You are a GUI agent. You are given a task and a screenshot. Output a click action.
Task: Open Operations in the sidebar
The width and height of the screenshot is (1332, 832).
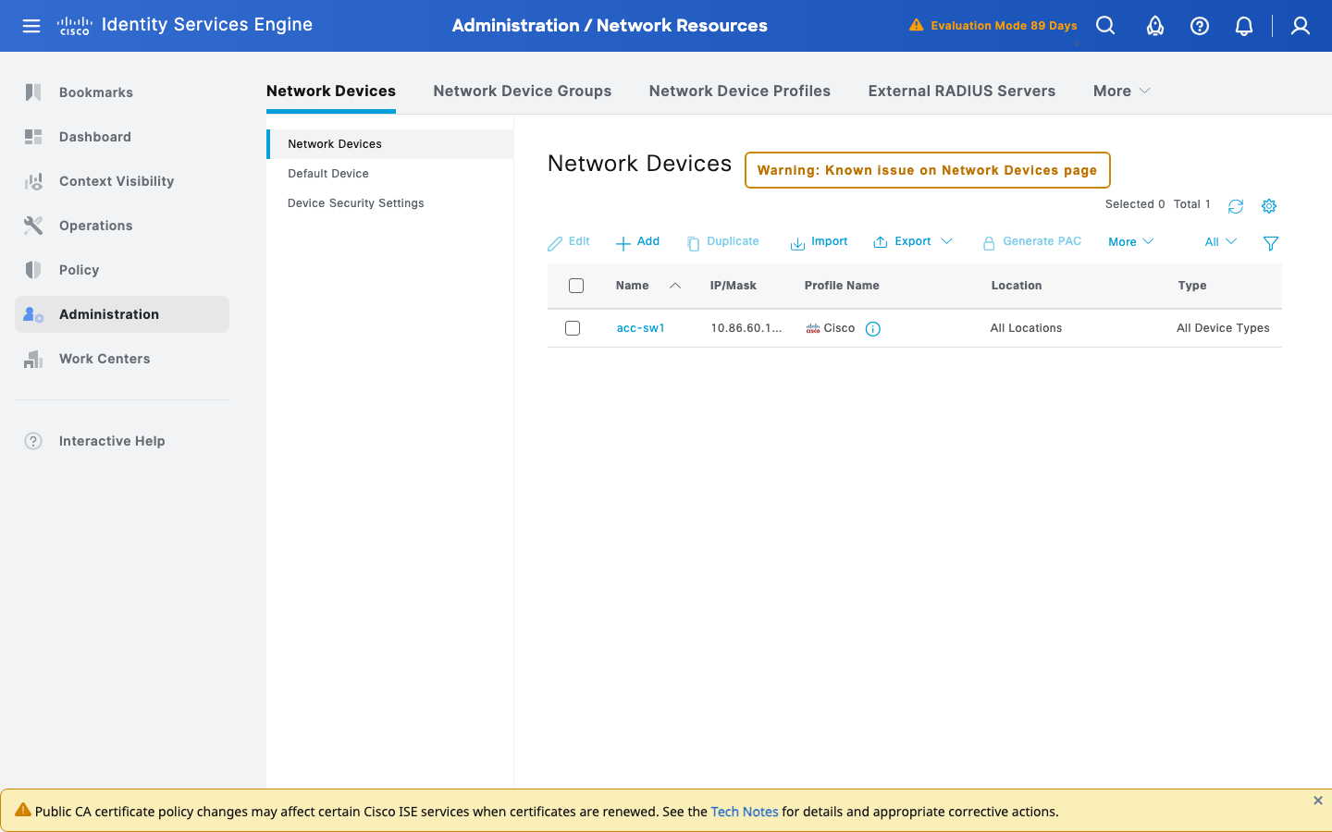pyautogui.click(x=122, y=226)
